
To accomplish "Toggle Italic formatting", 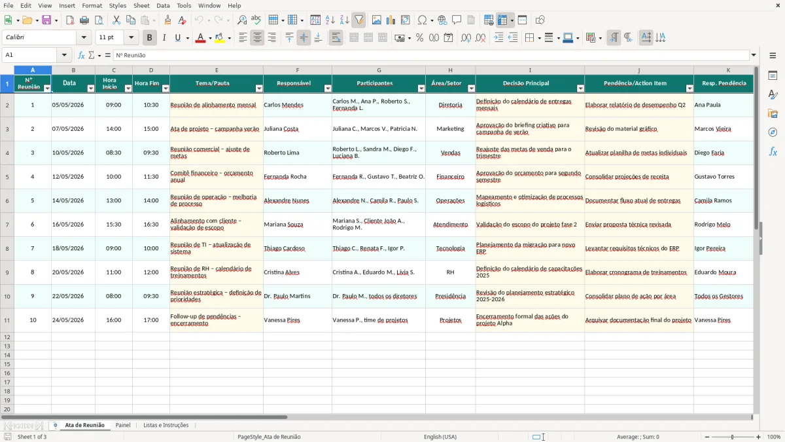I will 164,38.
